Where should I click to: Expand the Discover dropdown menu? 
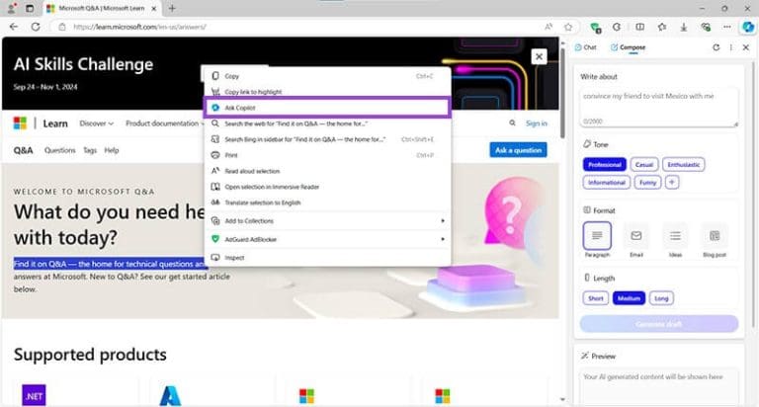coord(96,123)
